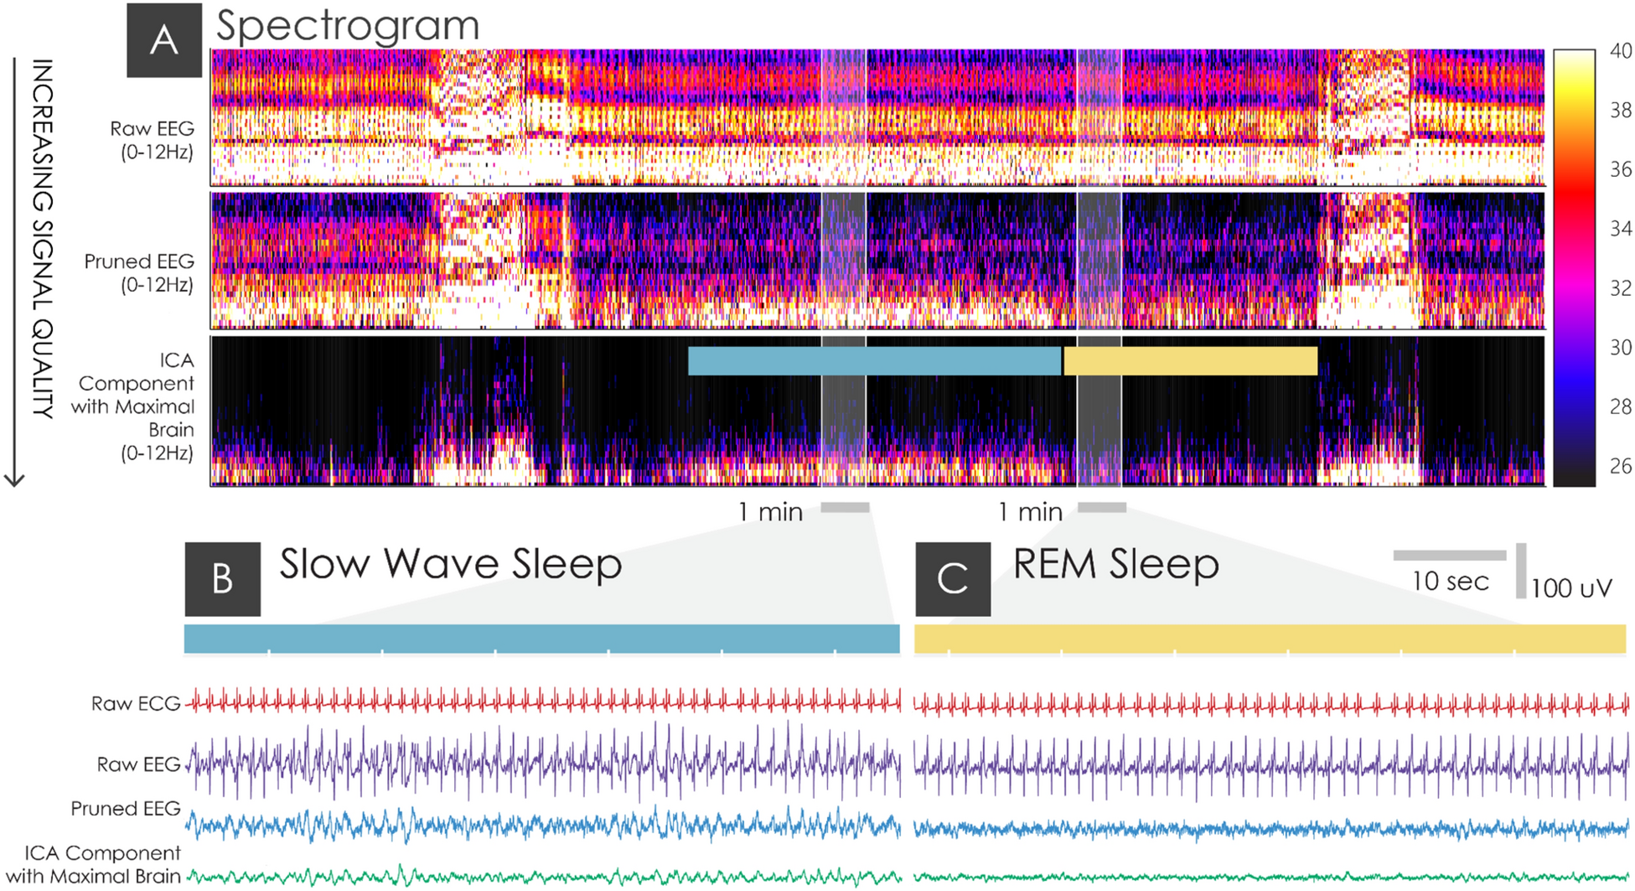Click the '1 min' label below REM window
Screen dimensions: 1635x891
[1030, 511]
